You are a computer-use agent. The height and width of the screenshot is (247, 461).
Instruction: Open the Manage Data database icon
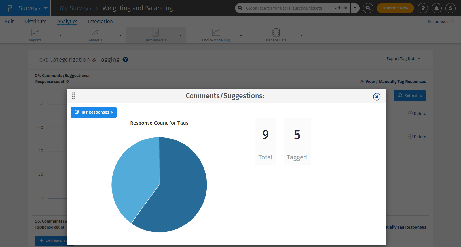coord(276,33)
